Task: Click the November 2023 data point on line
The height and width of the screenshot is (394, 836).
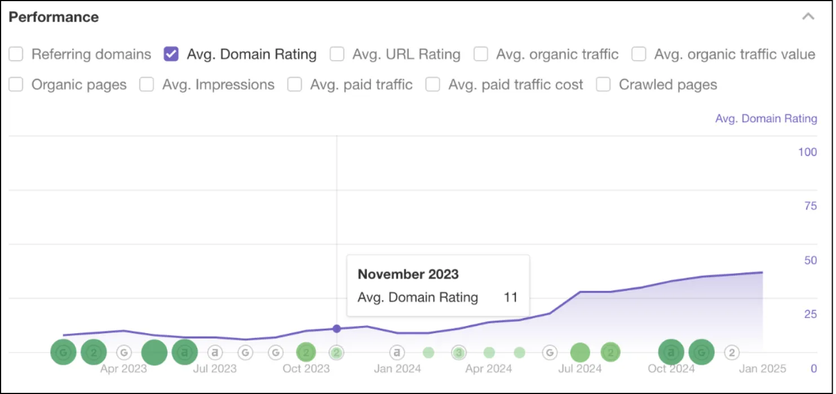Action: [x=337, y=329]
